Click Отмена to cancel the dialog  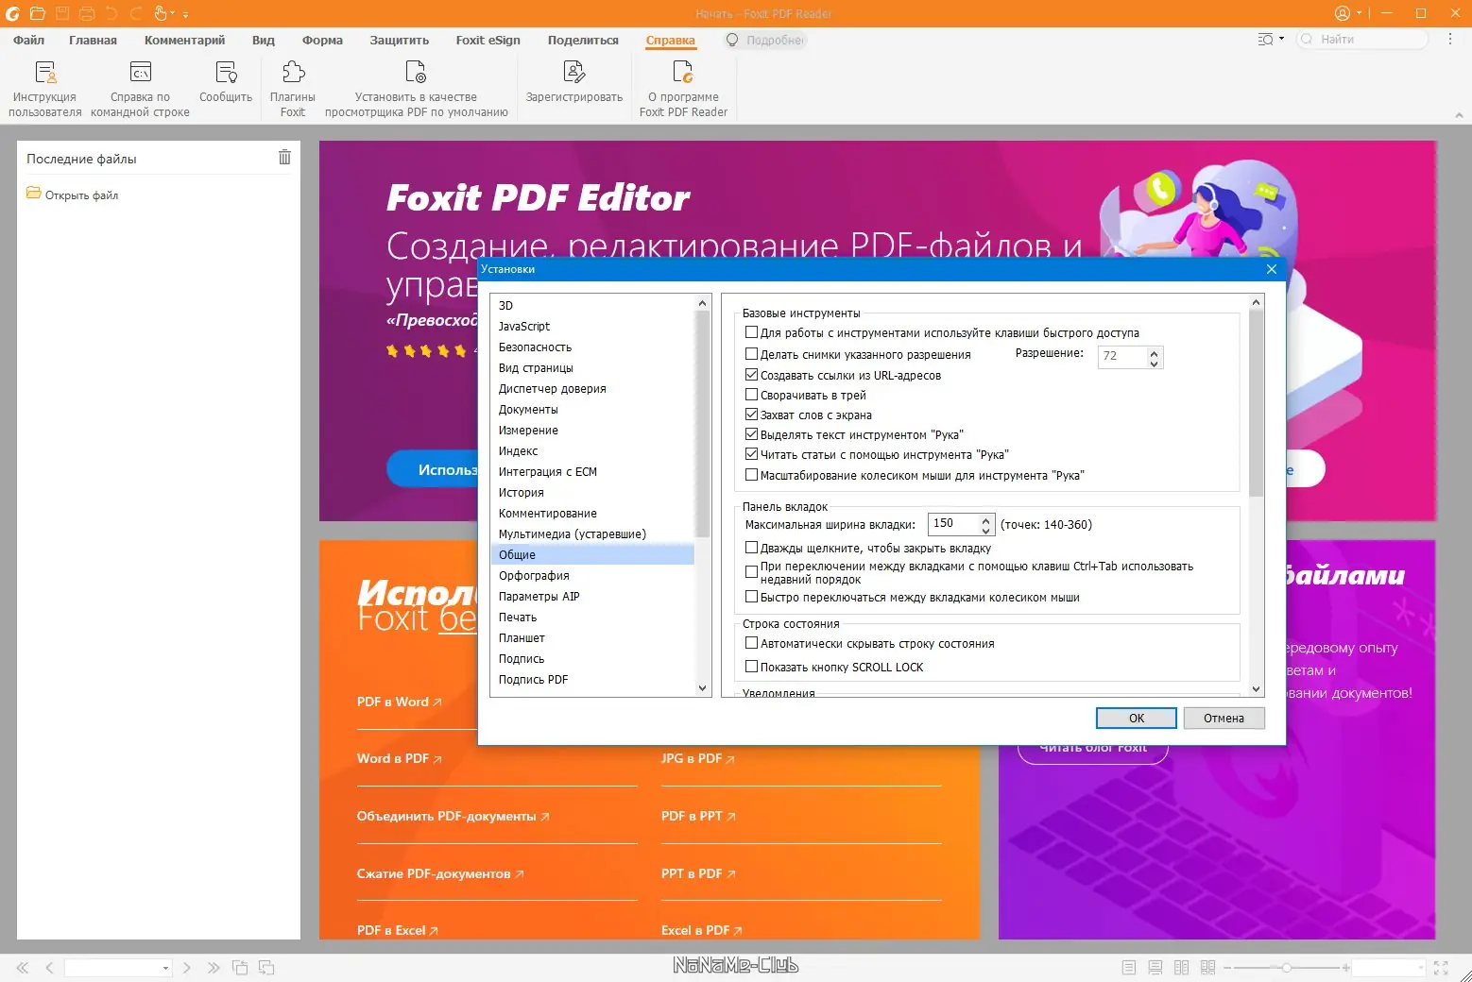[x=1224, y=719]
